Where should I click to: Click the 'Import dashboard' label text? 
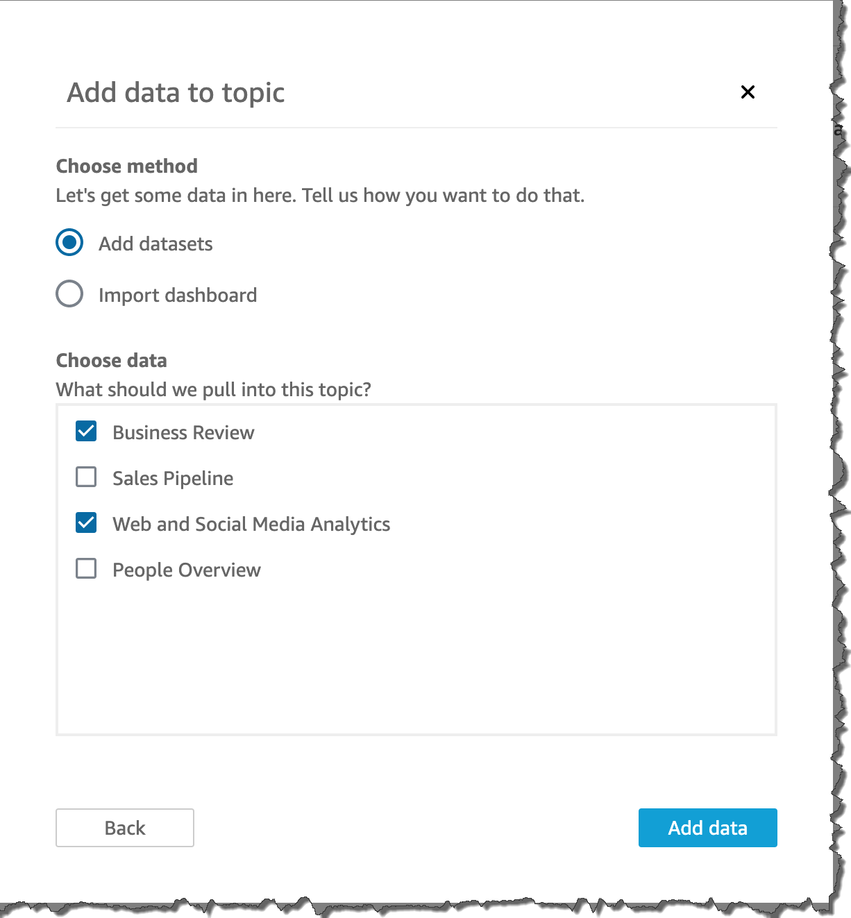click(x=178, y=296)
